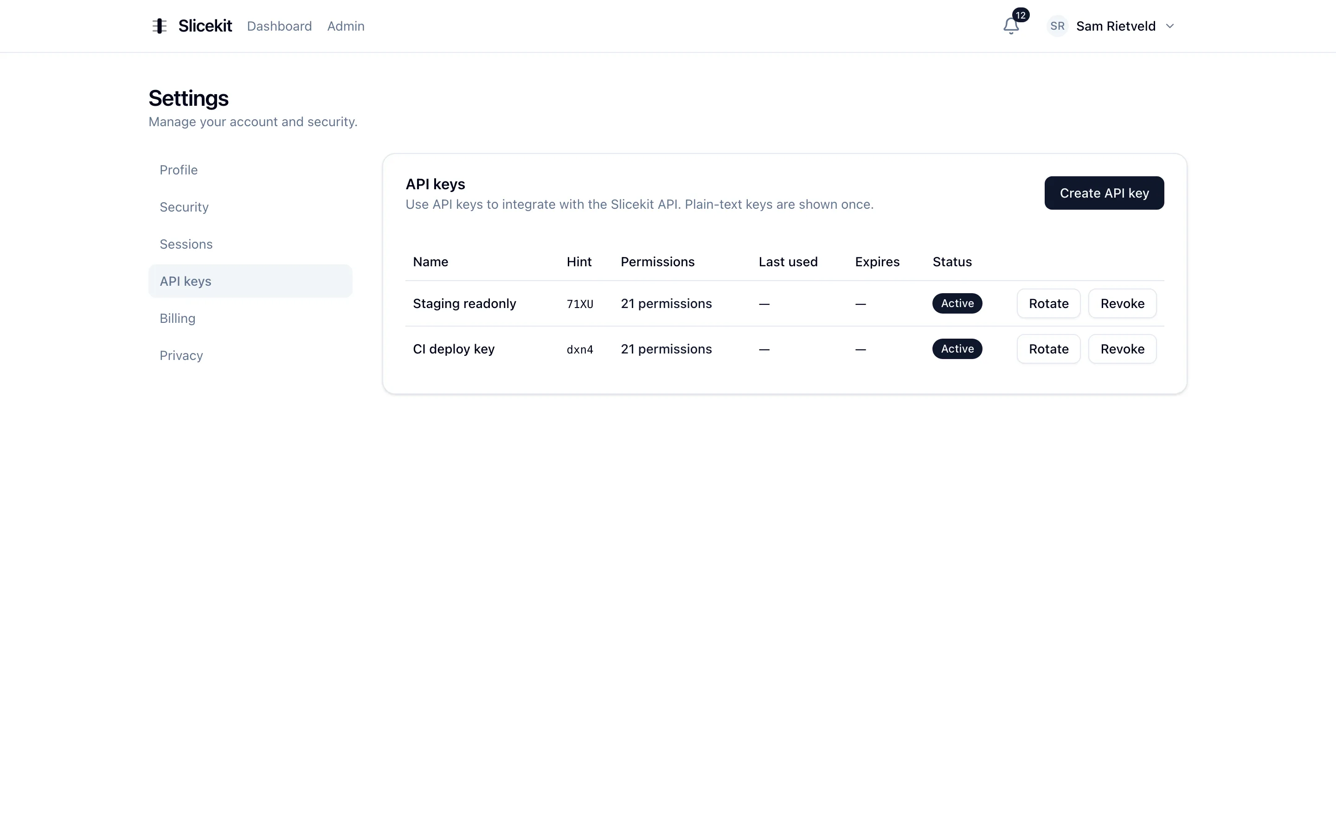The image size is (1336, 835).
Task: Click the Permissions column header
Action: click(x=657, y=262)
